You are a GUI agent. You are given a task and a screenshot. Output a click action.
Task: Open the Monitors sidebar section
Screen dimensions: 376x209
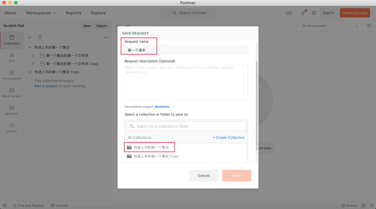pyautogui.click(x=11, y=110)
